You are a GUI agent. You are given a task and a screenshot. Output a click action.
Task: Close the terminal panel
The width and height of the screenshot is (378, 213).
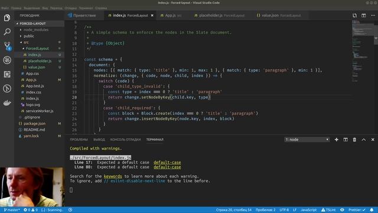click(373, 140)
